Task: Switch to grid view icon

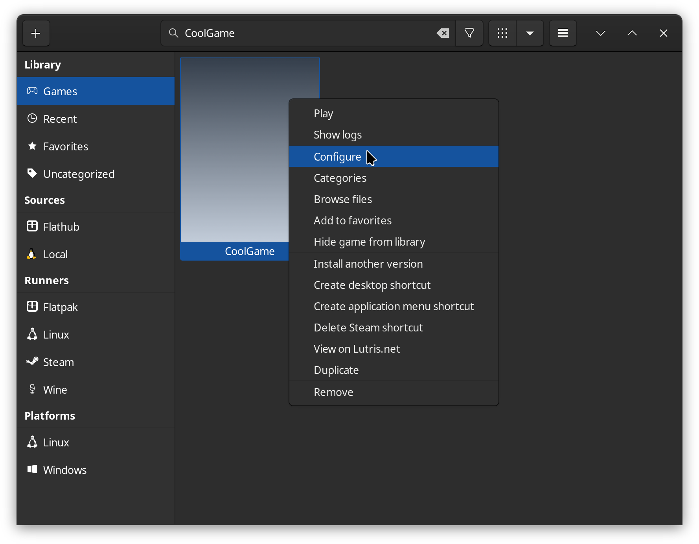Action: pyautogui.click(x=502, y=33)
